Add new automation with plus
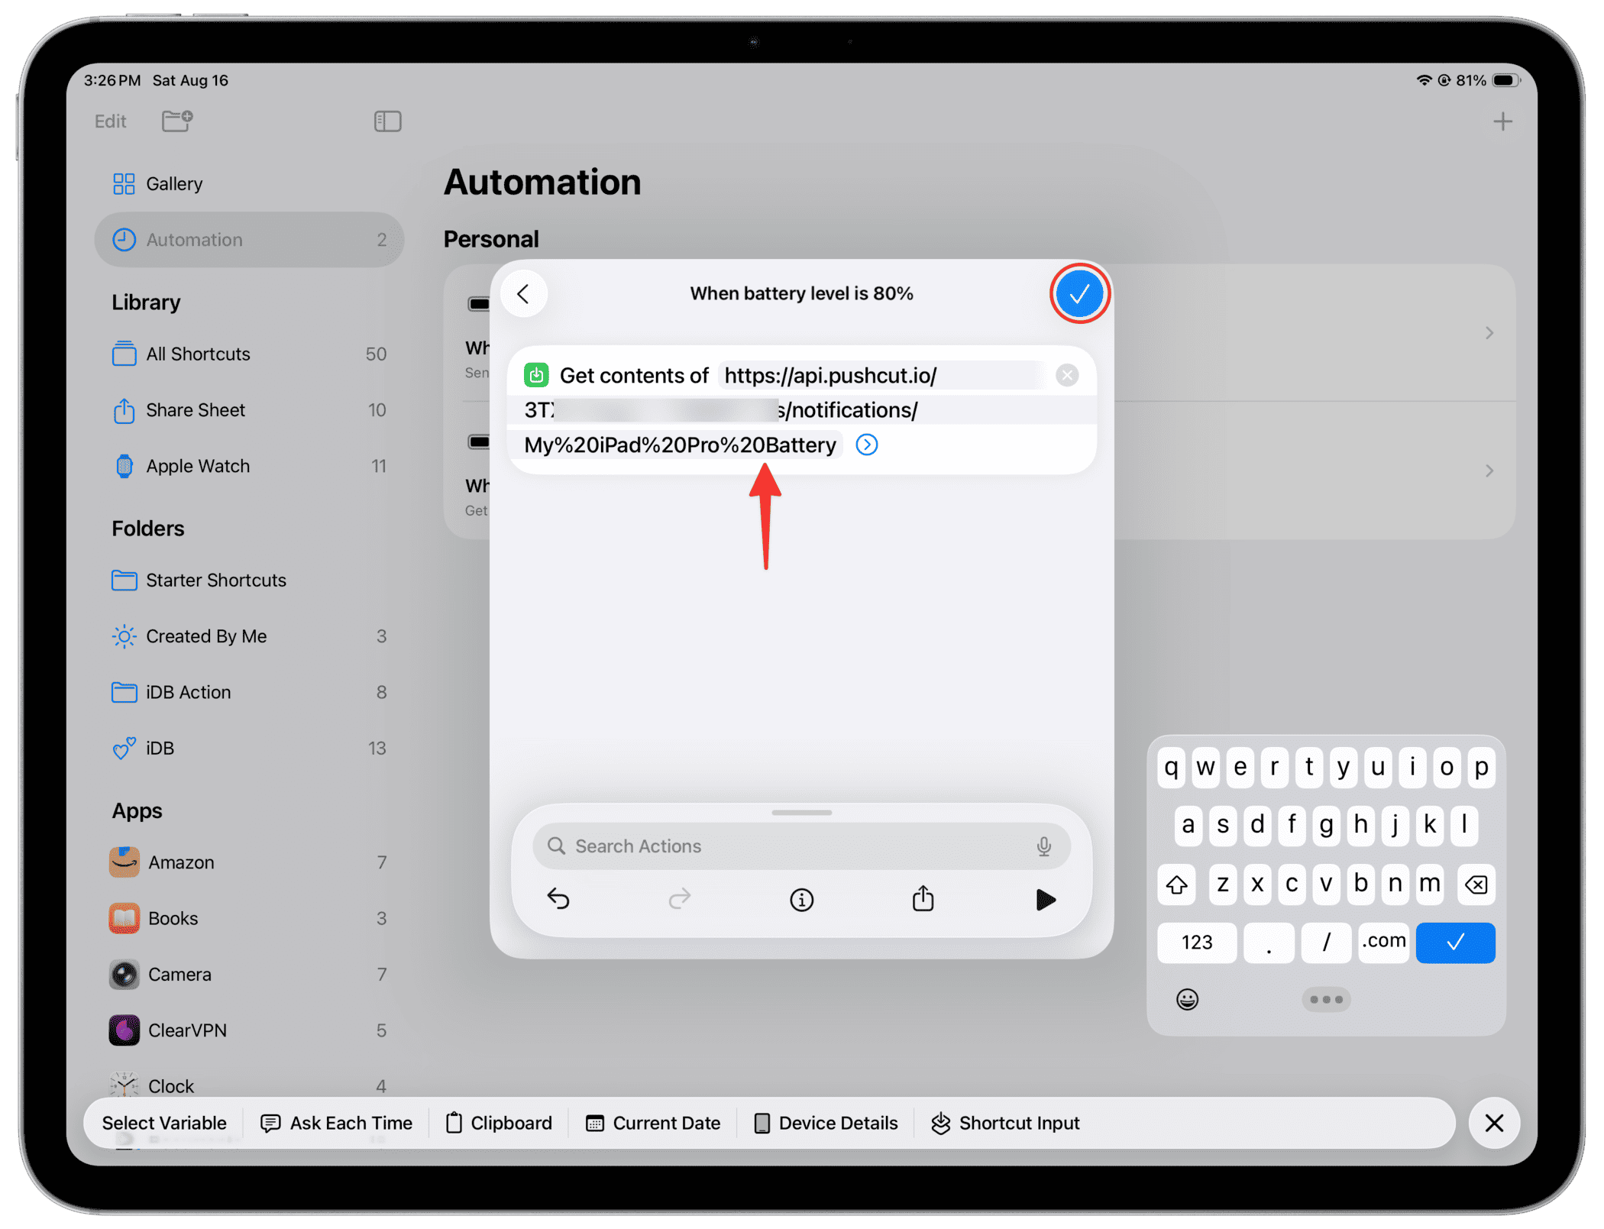Viewport: 1604px width, 1229px height. click(1502, 121)
